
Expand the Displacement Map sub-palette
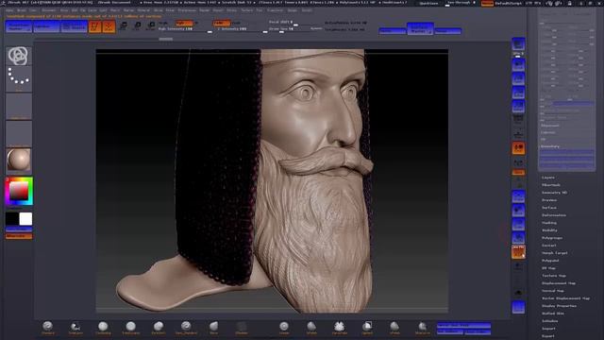[559, 283]
